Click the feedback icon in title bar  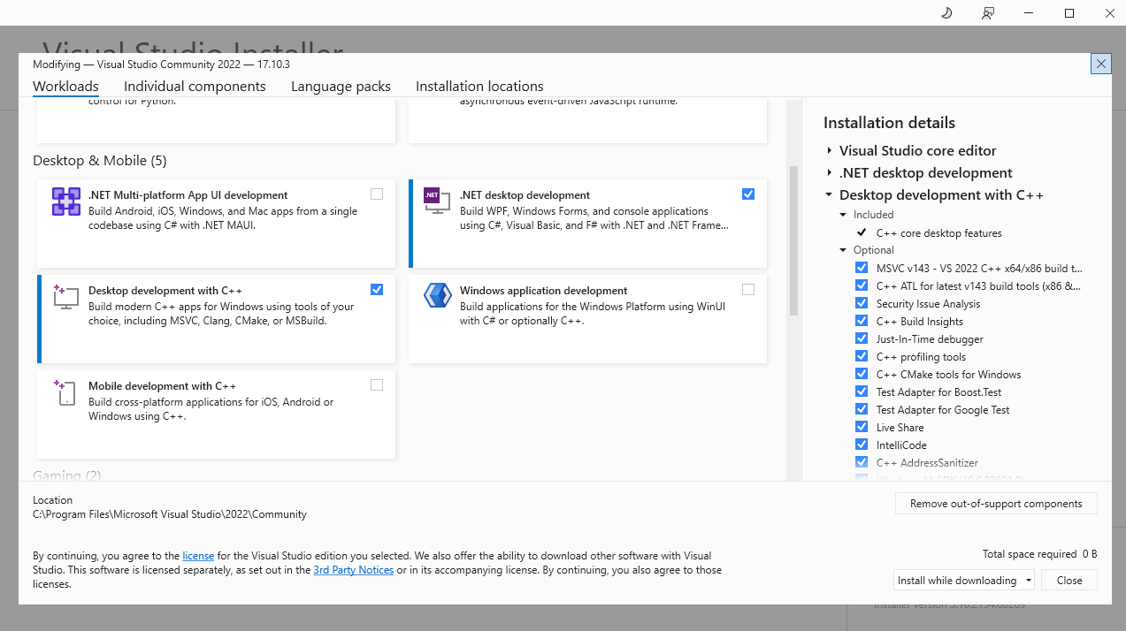click(988, 13)
